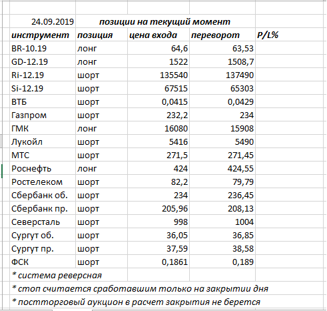Select the date cell 24.09.2019

(x=43, y=21)
